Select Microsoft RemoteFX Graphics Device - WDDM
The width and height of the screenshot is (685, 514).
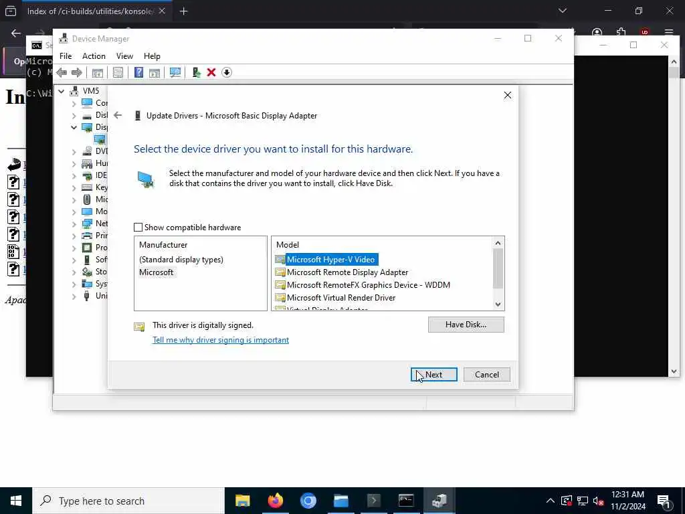(369, 285)
